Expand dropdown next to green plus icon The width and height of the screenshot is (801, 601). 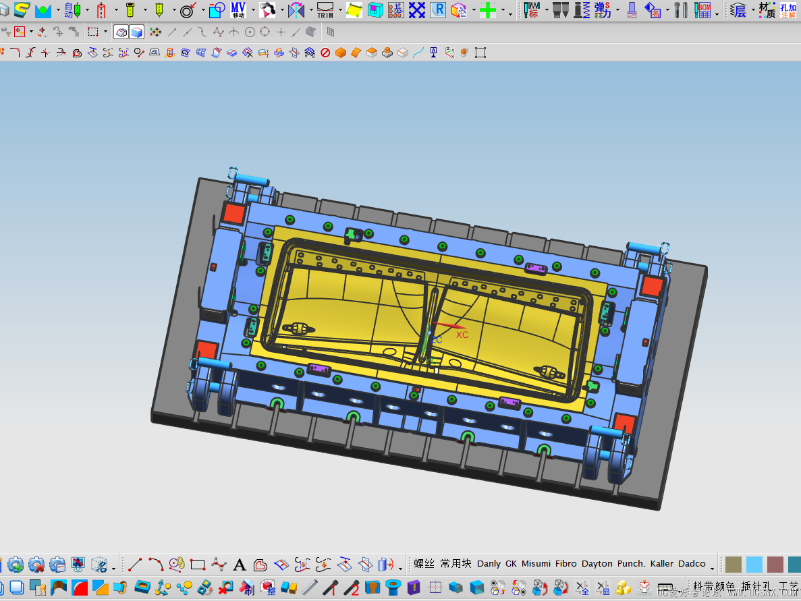pos(503,9)
